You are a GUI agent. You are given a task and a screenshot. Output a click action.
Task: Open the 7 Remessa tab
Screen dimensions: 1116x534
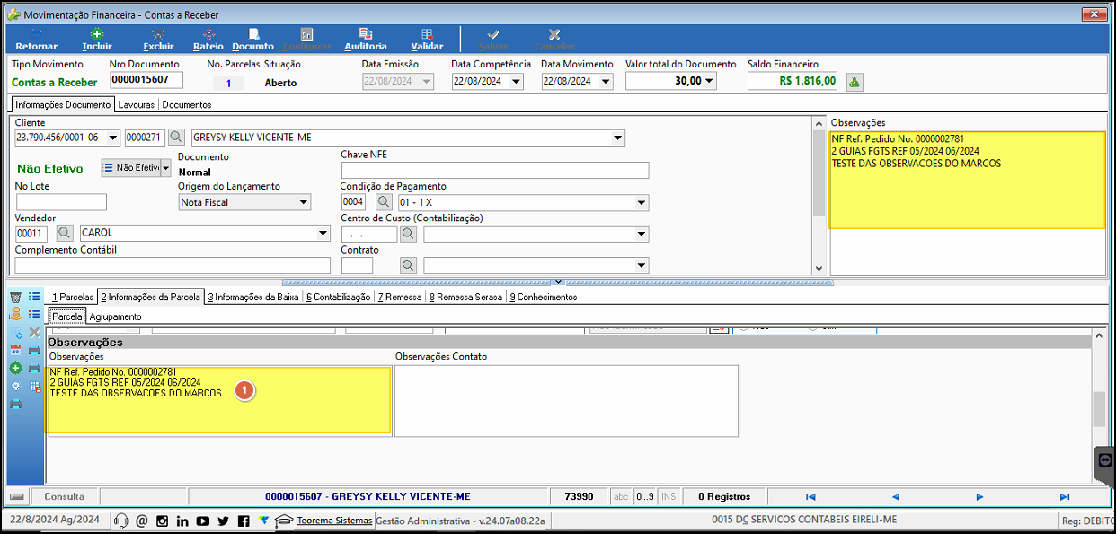pos(399,297)
